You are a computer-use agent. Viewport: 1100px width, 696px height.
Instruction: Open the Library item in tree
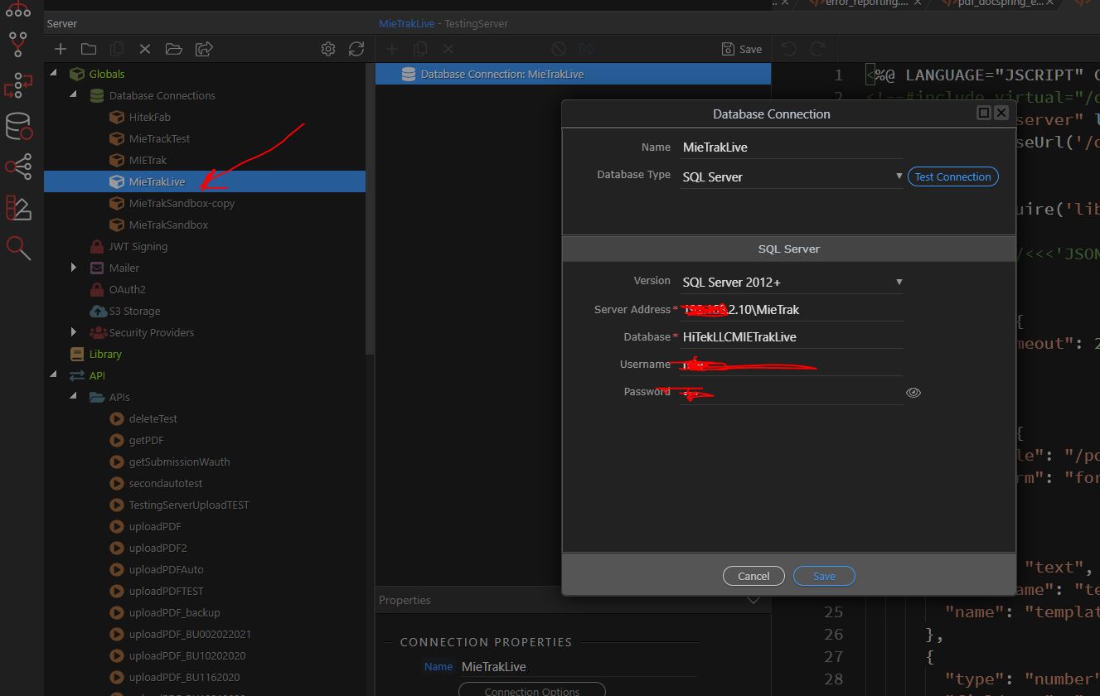point(105,354)
